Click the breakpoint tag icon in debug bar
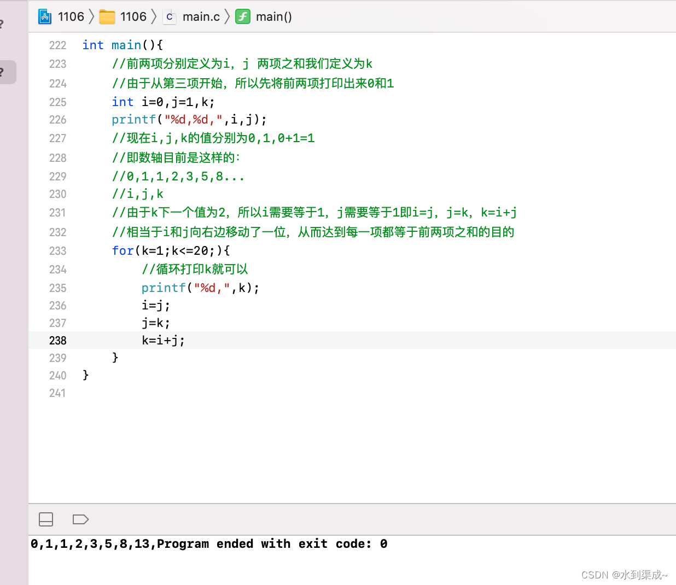The image size is (676, 585). [80, 519]
